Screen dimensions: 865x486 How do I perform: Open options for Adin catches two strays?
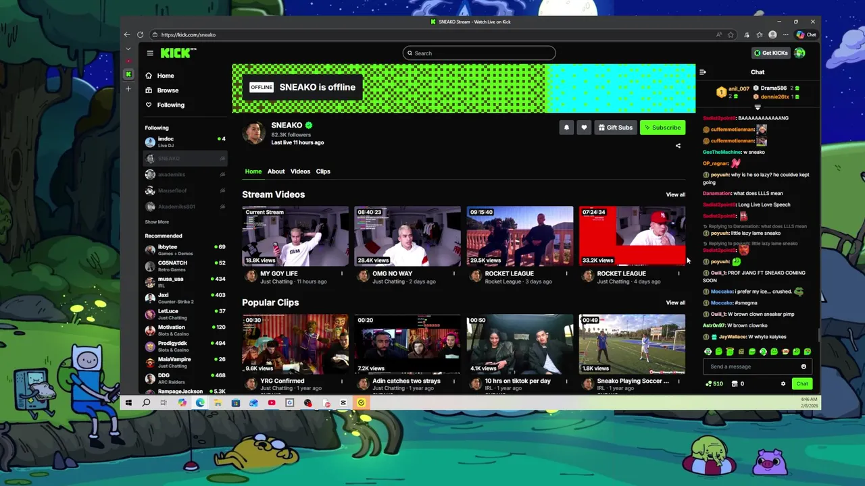tap(453, 381)
